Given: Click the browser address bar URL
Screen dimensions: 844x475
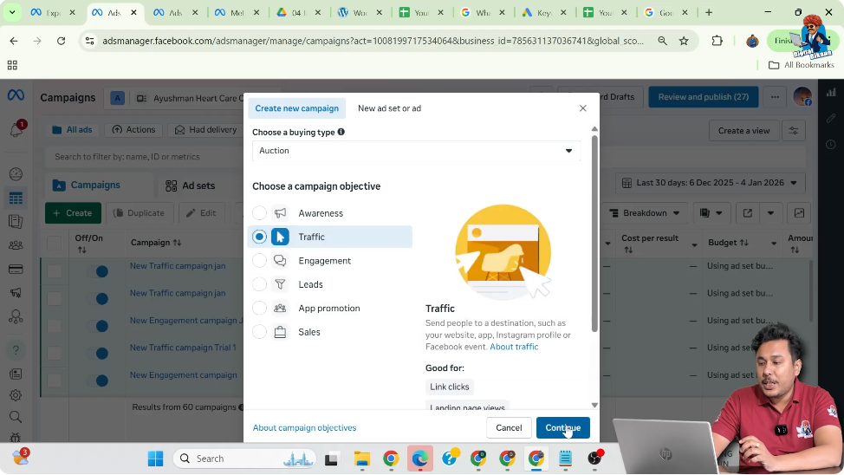Looking at the screenshot, I should pos(373,41).
